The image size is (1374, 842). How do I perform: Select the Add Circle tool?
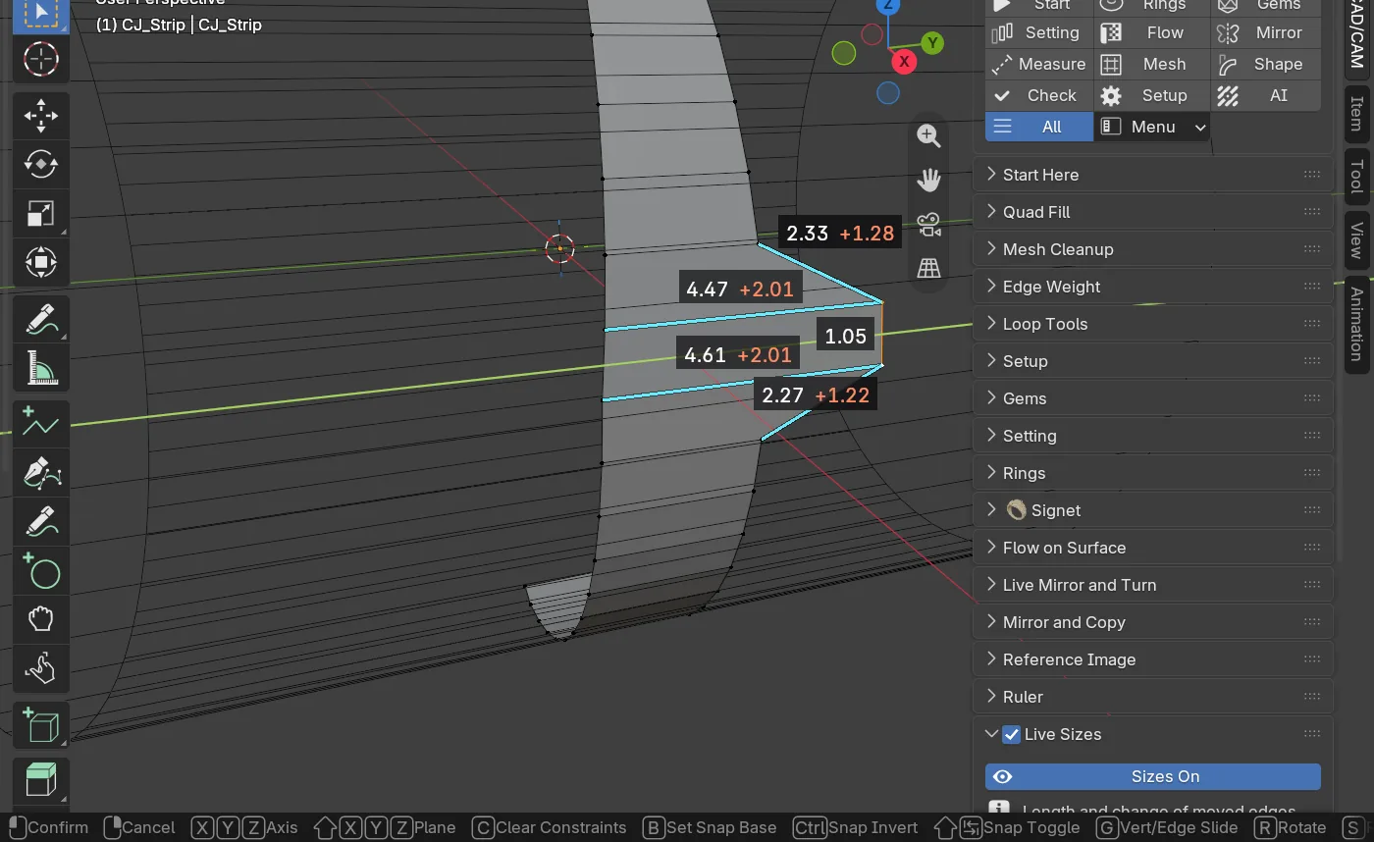point(40,570)
